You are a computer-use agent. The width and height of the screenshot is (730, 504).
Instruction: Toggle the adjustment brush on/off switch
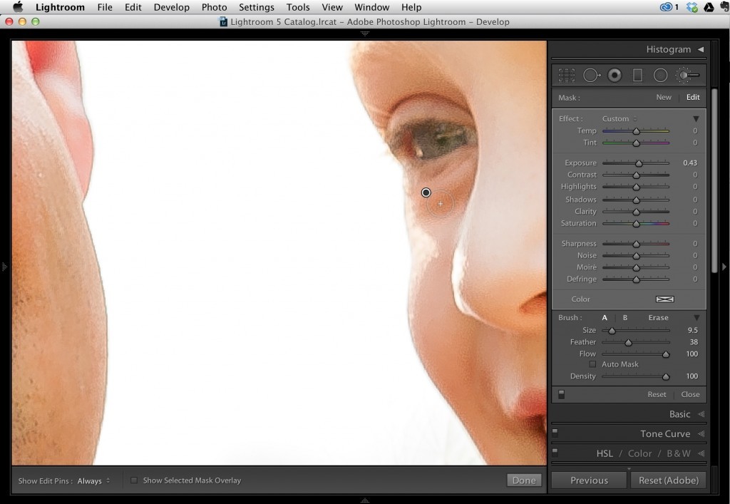pos(562,394)
